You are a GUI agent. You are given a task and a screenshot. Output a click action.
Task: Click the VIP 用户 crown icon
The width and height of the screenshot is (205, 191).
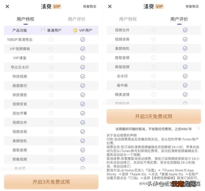[x=75, y=30]
